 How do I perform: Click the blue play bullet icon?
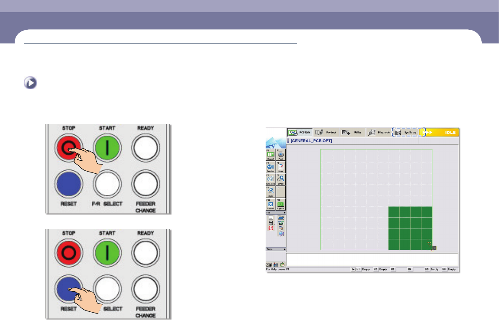tap(30, 82)
